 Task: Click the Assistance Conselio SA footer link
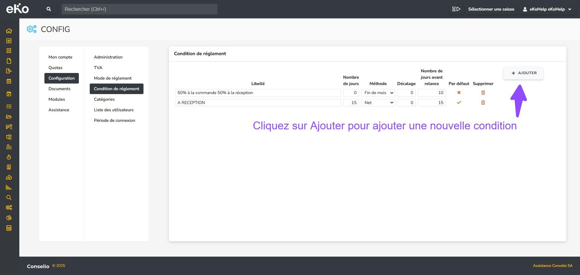(553, 266)
